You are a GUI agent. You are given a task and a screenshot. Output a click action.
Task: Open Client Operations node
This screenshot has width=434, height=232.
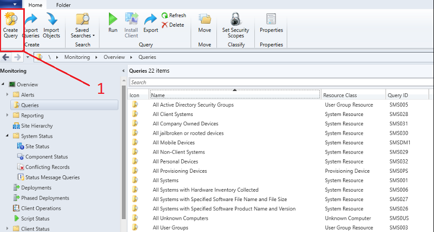tap(41, 208)
